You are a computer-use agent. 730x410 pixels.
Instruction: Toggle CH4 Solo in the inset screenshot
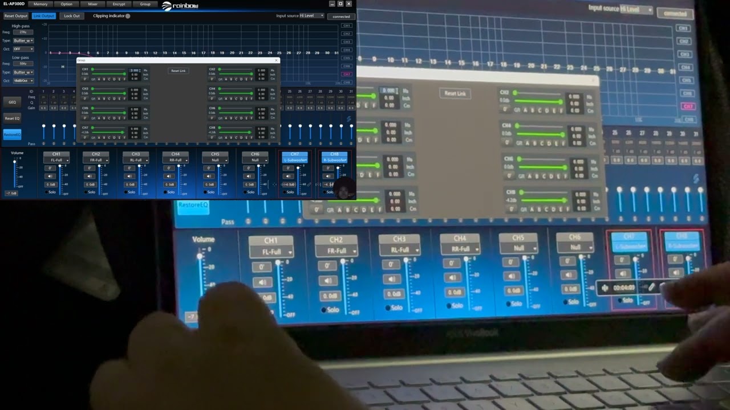pyautogui.click(x=169, y=192)
